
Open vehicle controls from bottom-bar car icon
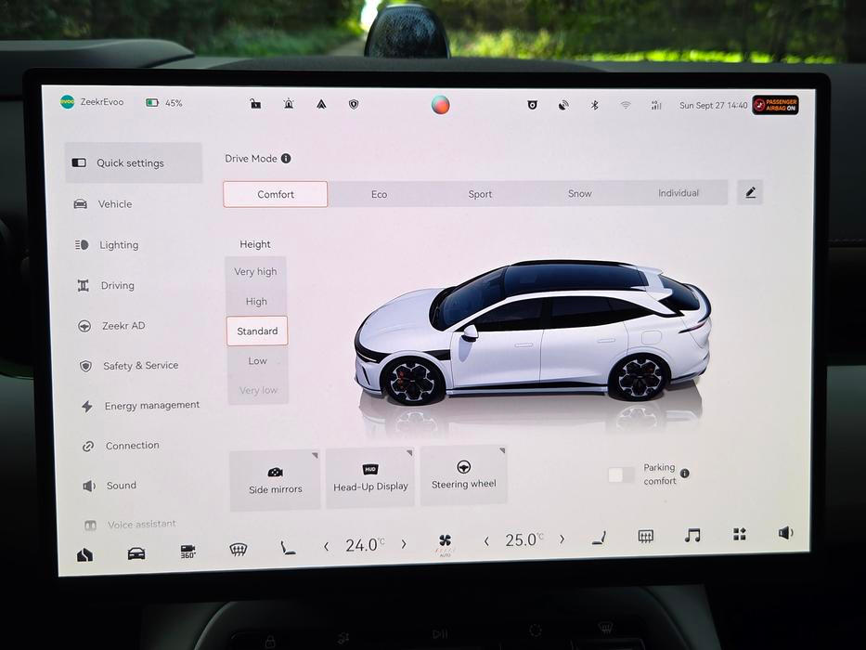(x=136, y=552)
